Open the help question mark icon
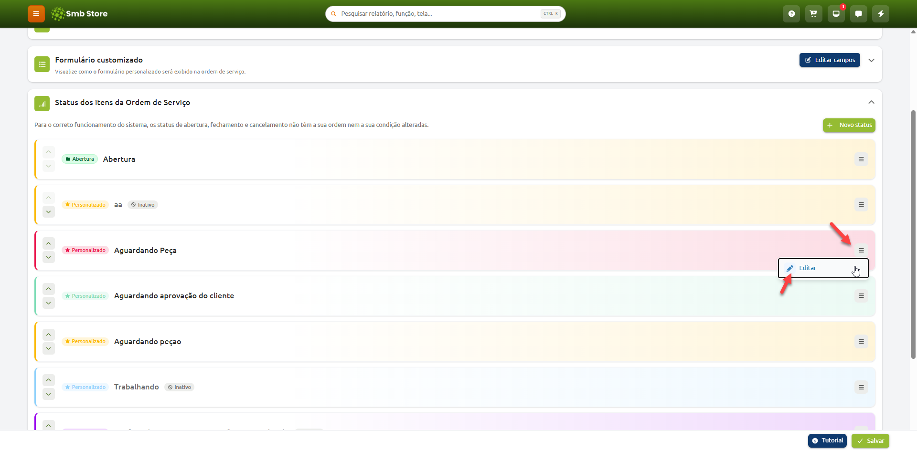Screen dimensions: 917x451 point(791,14)
